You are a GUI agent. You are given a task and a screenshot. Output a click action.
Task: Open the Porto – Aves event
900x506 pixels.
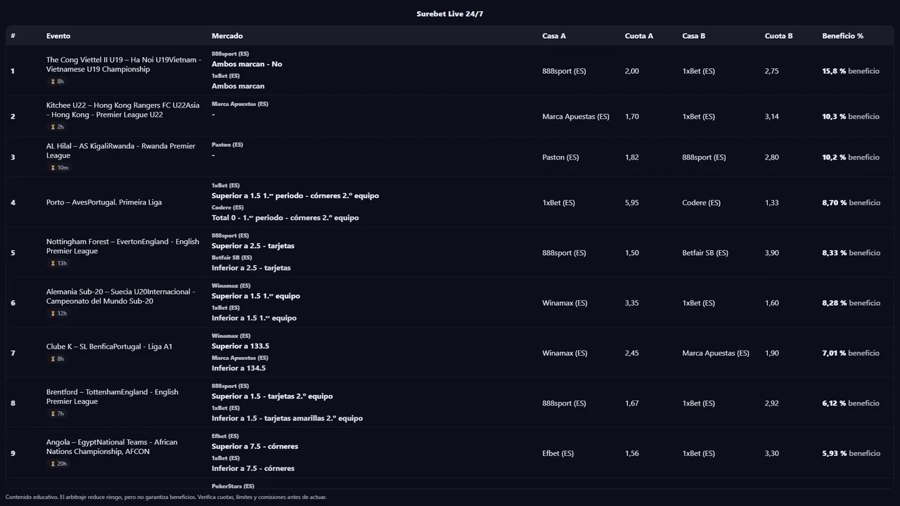104,202
